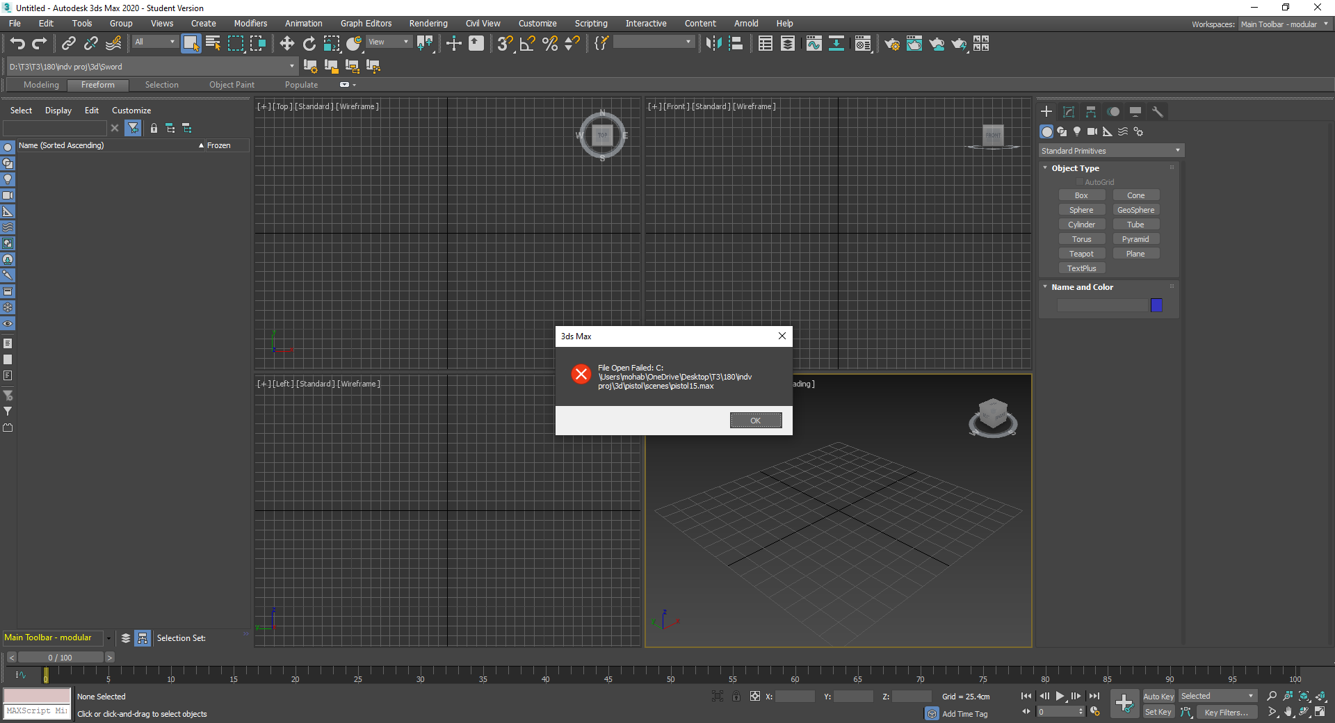Viewport: 1335px width, 723px height.
Task: Open the Rendering menu
Action: tap(428, 24)
